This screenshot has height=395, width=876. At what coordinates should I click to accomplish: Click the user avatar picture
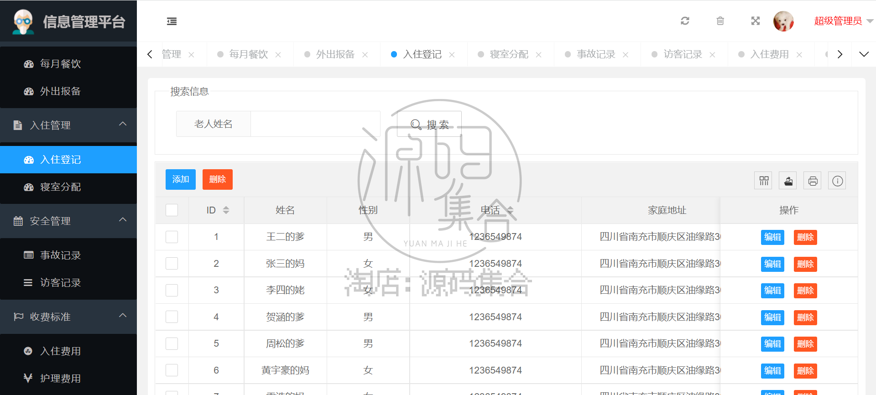[784, 21]
